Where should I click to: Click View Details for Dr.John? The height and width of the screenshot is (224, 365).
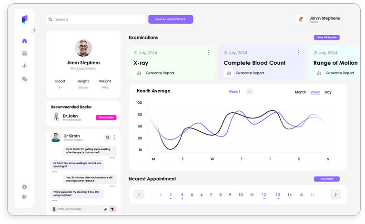point(106,117)
